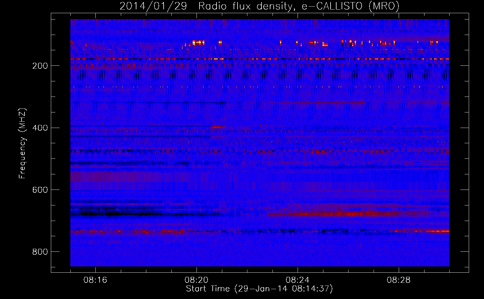Select the 200 frequency tick label
This screenshot has height=299, width=484.
40,66
